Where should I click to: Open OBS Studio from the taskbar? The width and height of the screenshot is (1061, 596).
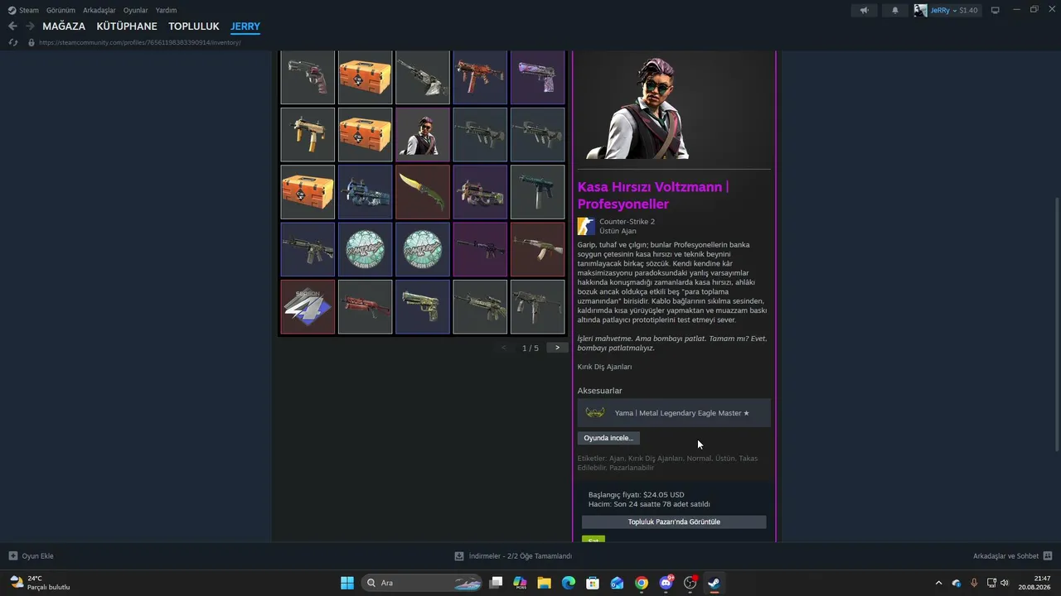point(690,583)
